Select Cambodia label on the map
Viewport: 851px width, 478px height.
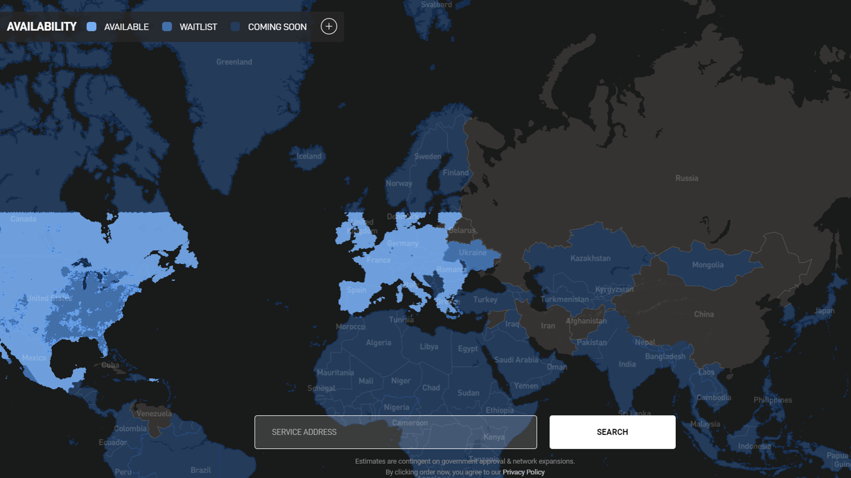[714, 398]
